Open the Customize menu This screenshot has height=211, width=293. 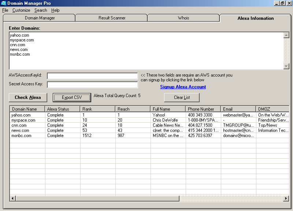[21, 10]
